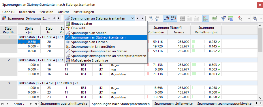Expand the second toolbar overflow chevron
Viewport: 263px width, 107px height.
pos(249,18)
